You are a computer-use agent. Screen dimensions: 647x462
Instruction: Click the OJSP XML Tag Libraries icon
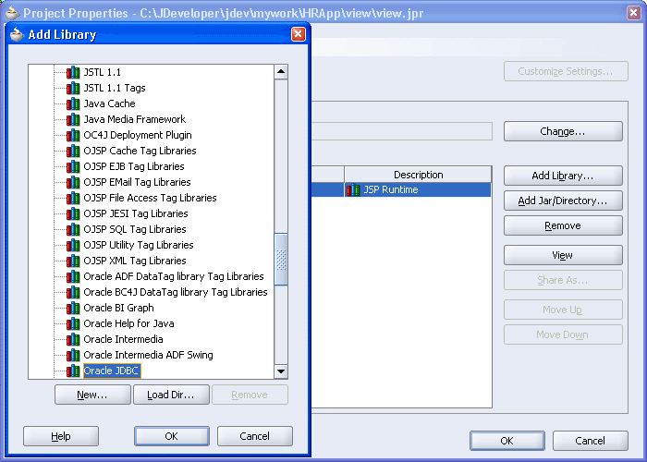tap(73, 261)
